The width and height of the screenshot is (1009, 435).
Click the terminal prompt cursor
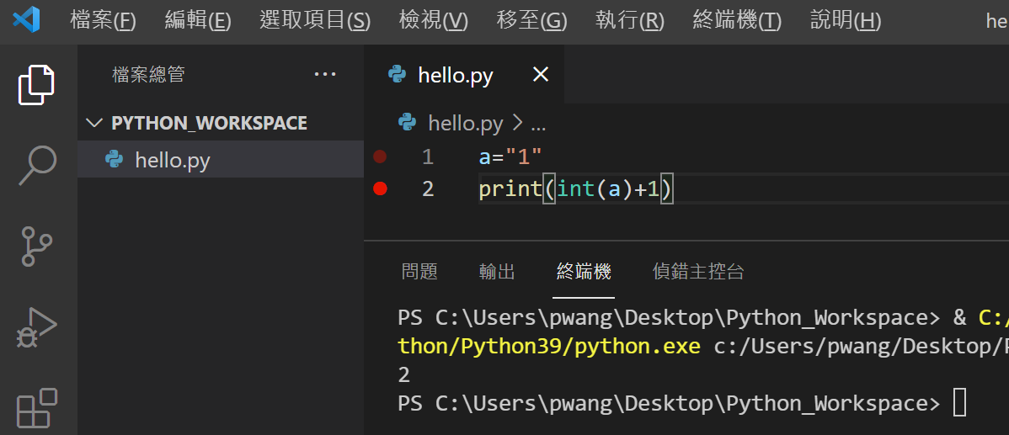click(x=959, y=403)
